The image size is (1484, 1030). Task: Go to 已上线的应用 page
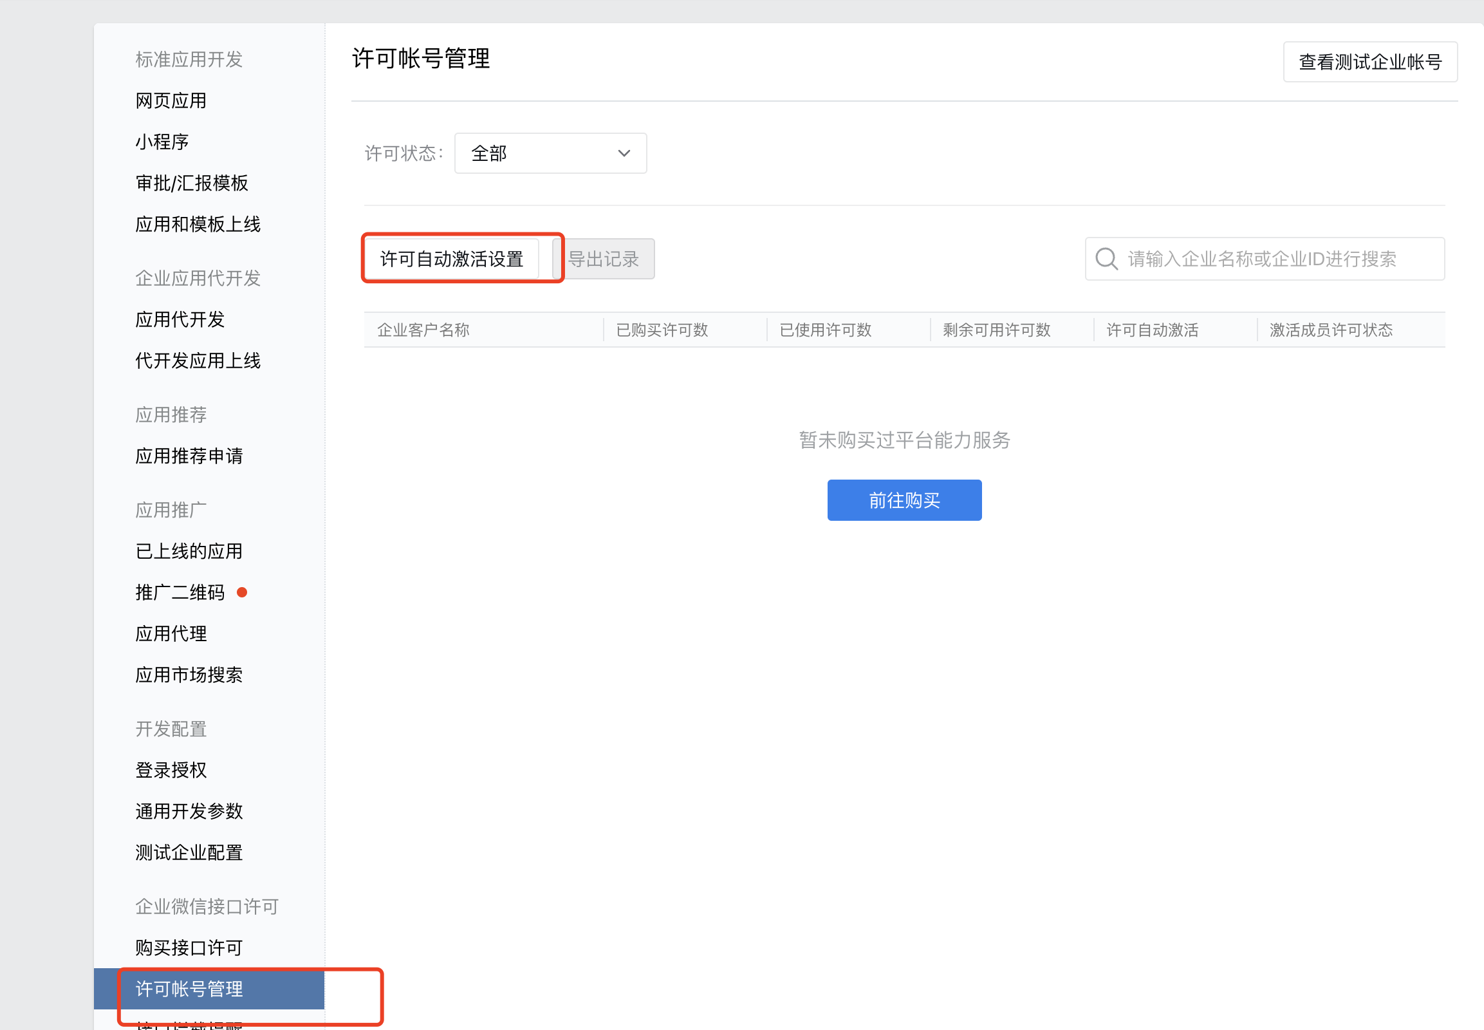point(189,551)
